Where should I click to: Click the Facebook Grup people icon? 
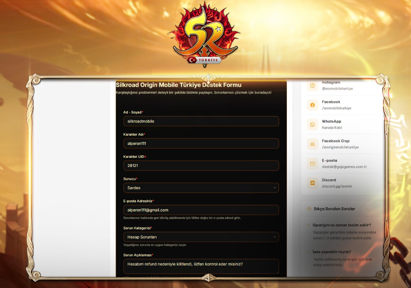click(x=313, y=144)
